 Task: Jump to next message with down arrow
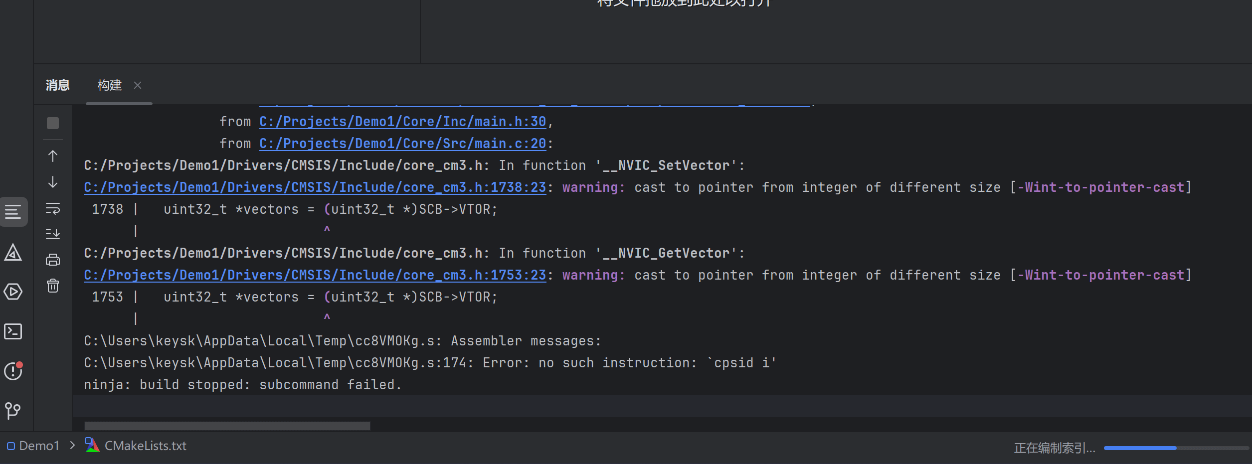click(x=53, y=182)
